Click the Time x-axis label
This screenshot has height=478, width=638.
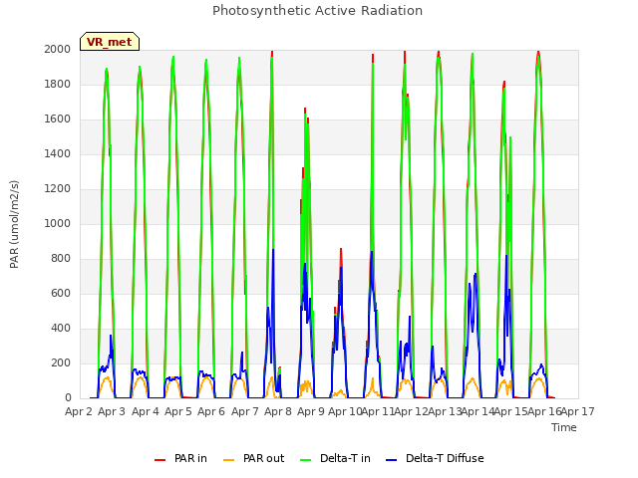click(564, 427)
